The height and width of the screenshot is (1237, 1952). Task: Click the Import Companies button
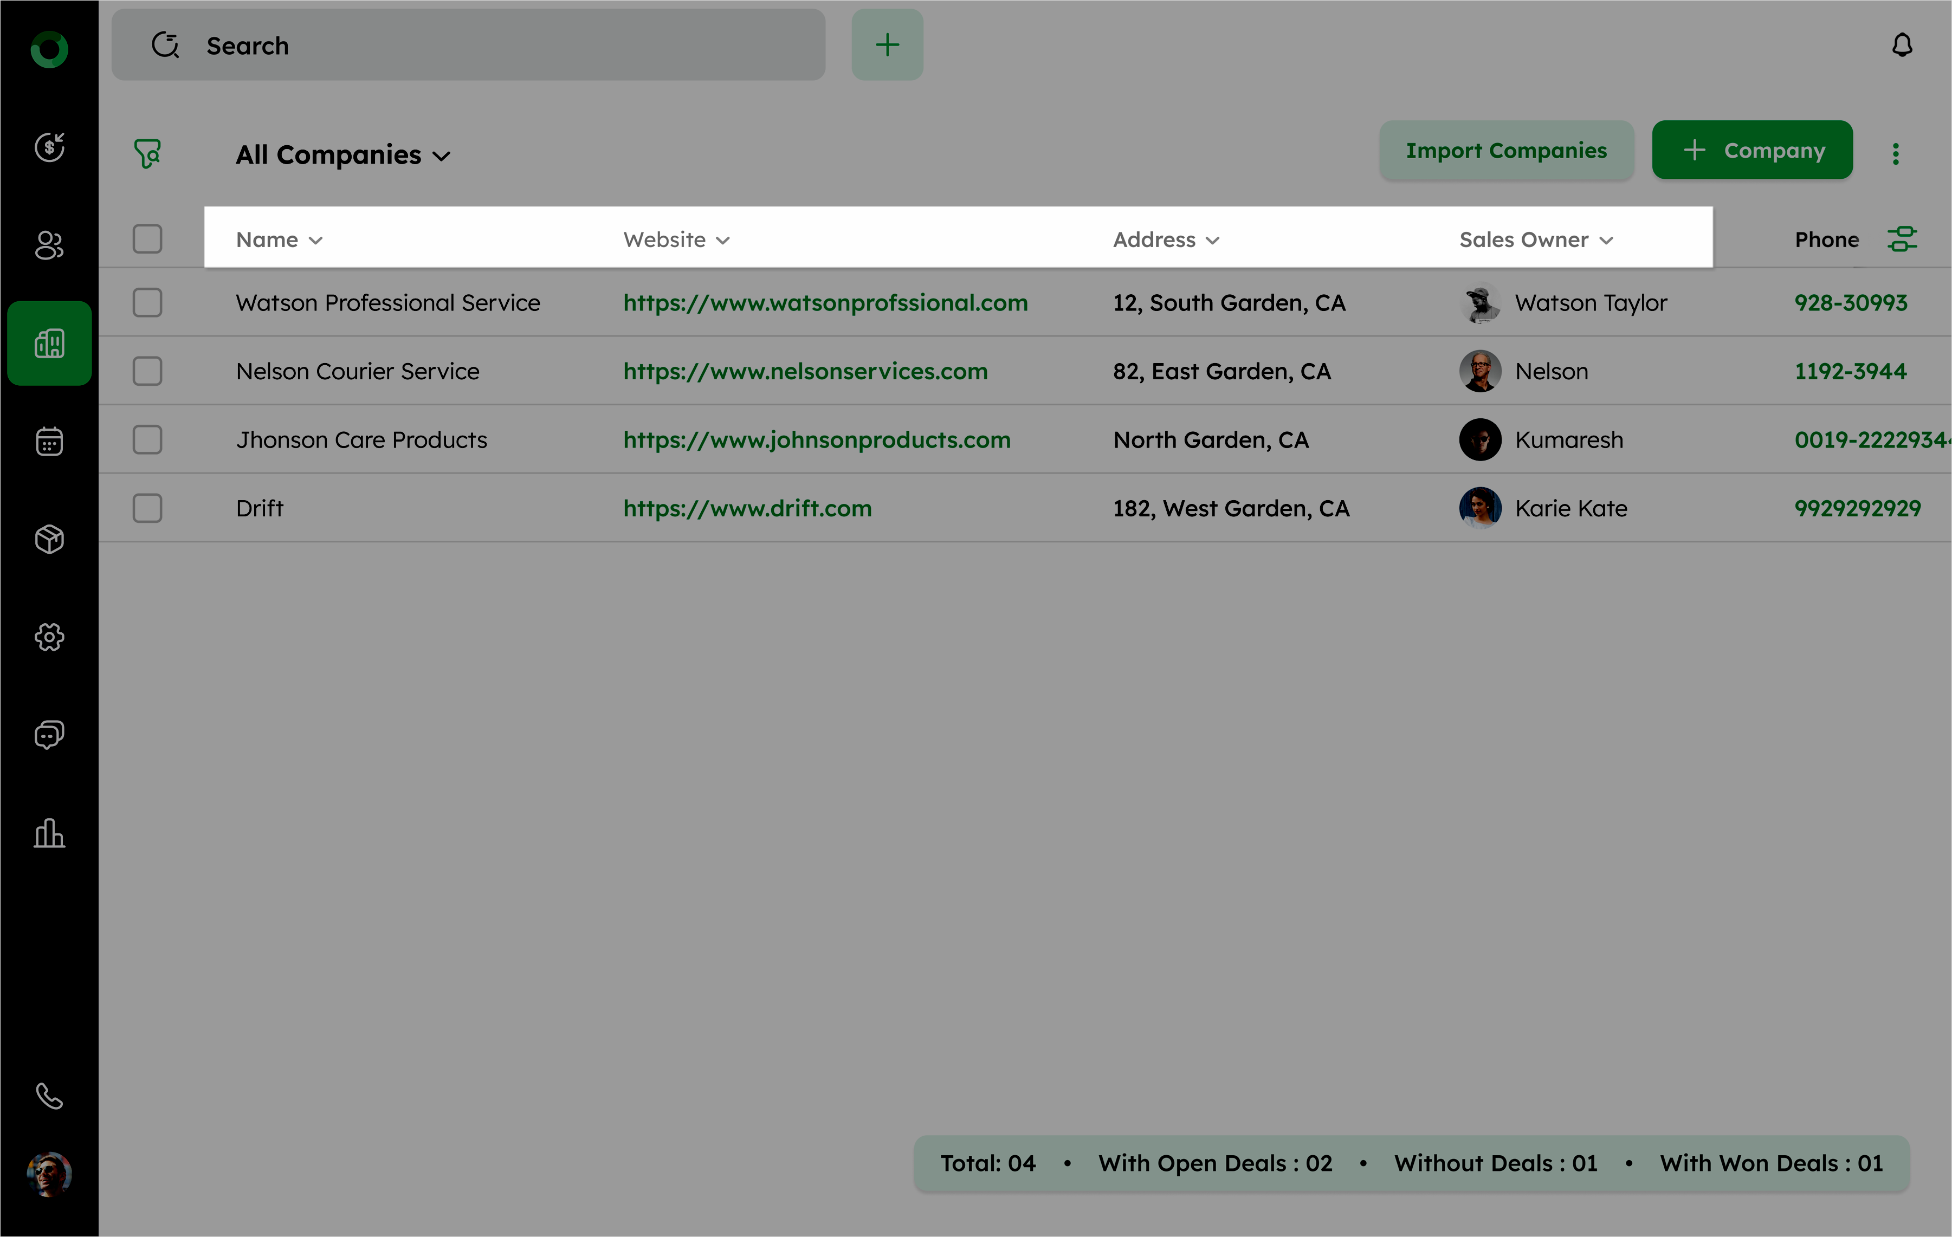(1506, 150)
